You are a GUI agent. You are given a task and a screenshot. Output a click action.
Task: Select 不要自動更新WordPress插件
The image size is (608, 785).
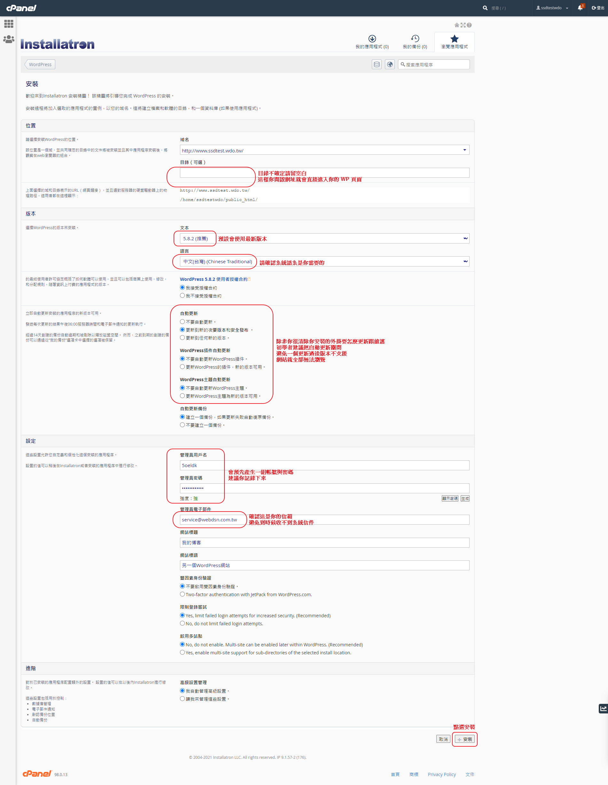[182, 359]
